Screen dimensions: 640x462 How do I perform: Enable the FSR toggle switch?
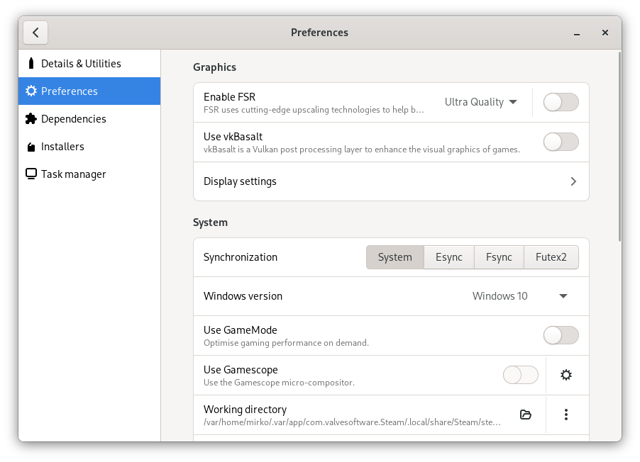point(561,102)
